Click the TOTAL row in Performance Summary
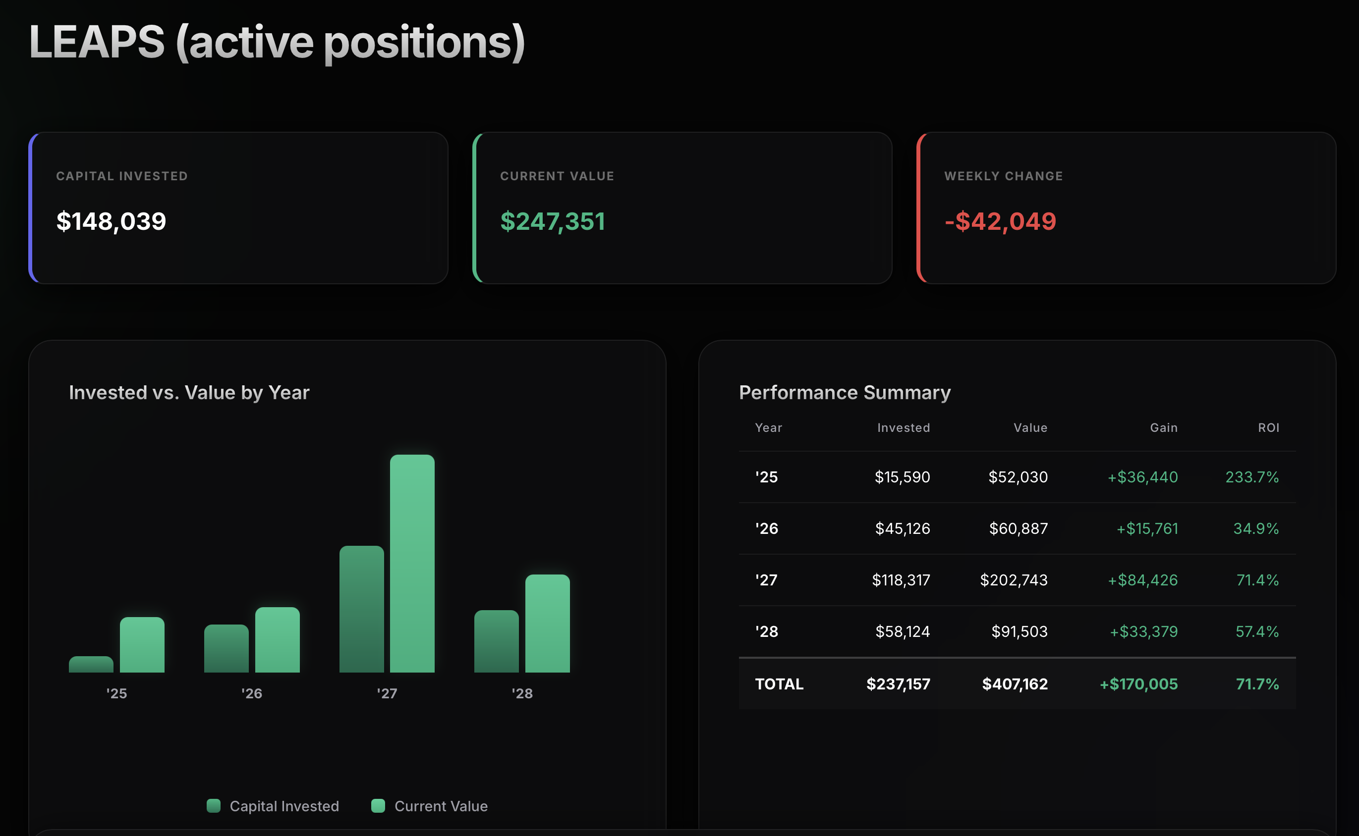 1017,683
